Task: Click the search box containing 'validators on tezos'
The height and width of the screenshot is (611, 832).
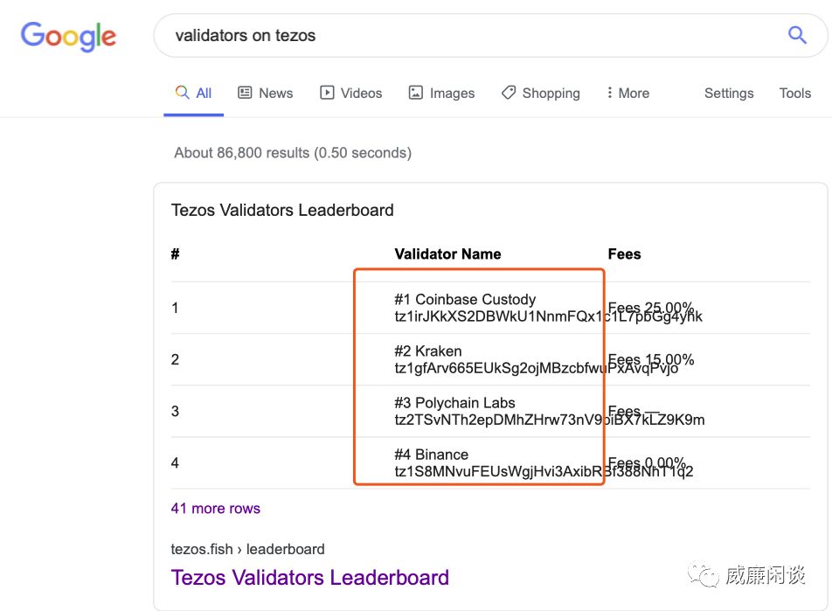Action: tap(490, 36)
